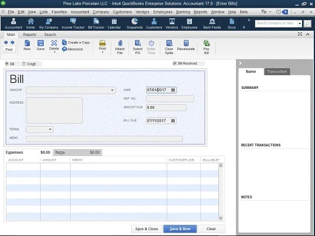
Task: Click the expenses table scroll down arrow
Action: click(x=221, y=218)
